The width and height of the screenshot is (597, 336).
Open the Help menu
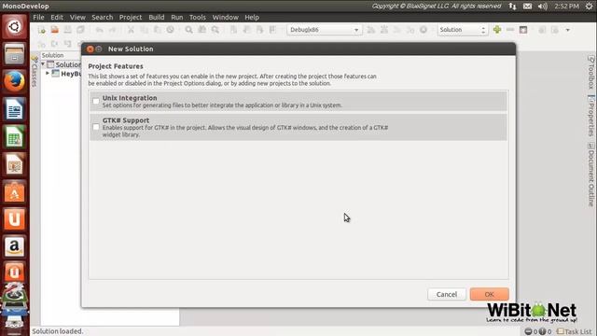252,17
